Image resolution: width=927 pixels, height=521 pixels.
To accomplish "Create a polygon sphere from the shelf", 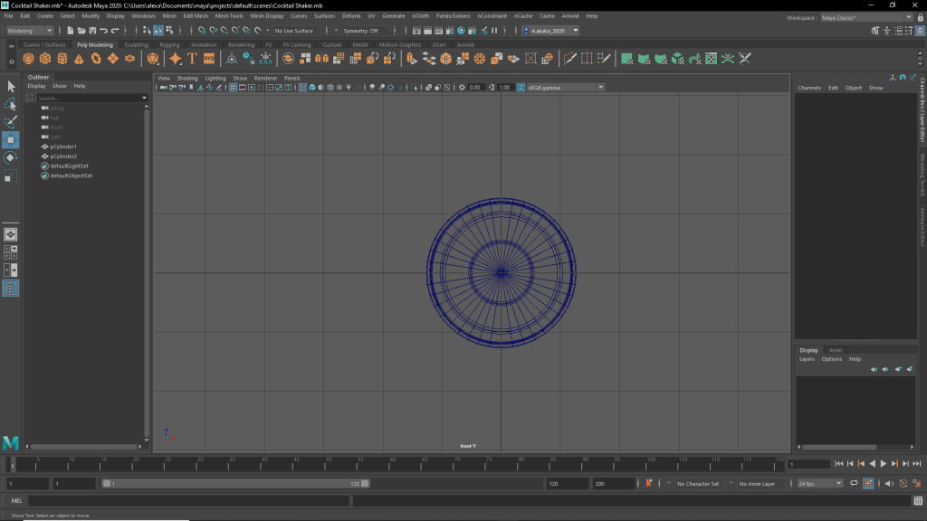I will point(30,59).
